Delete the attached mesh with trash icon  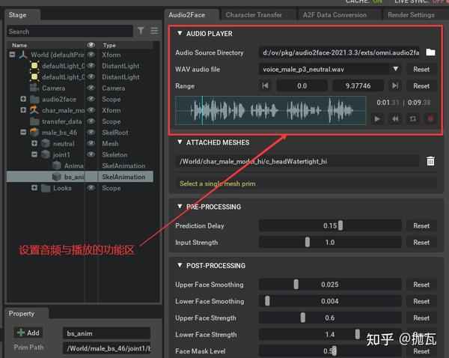point(430,161)
